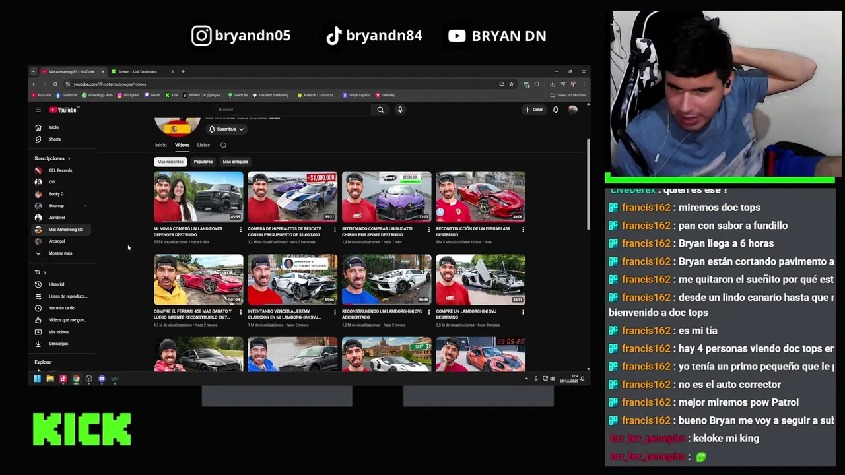Image resolution: width=845 pixels, height=475 pixels.
Task: Expand the Suscripciones section
Action: [x=52, y=158]
